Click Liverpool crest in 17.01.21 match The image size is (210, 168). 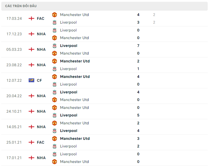(x=55, y=154)
